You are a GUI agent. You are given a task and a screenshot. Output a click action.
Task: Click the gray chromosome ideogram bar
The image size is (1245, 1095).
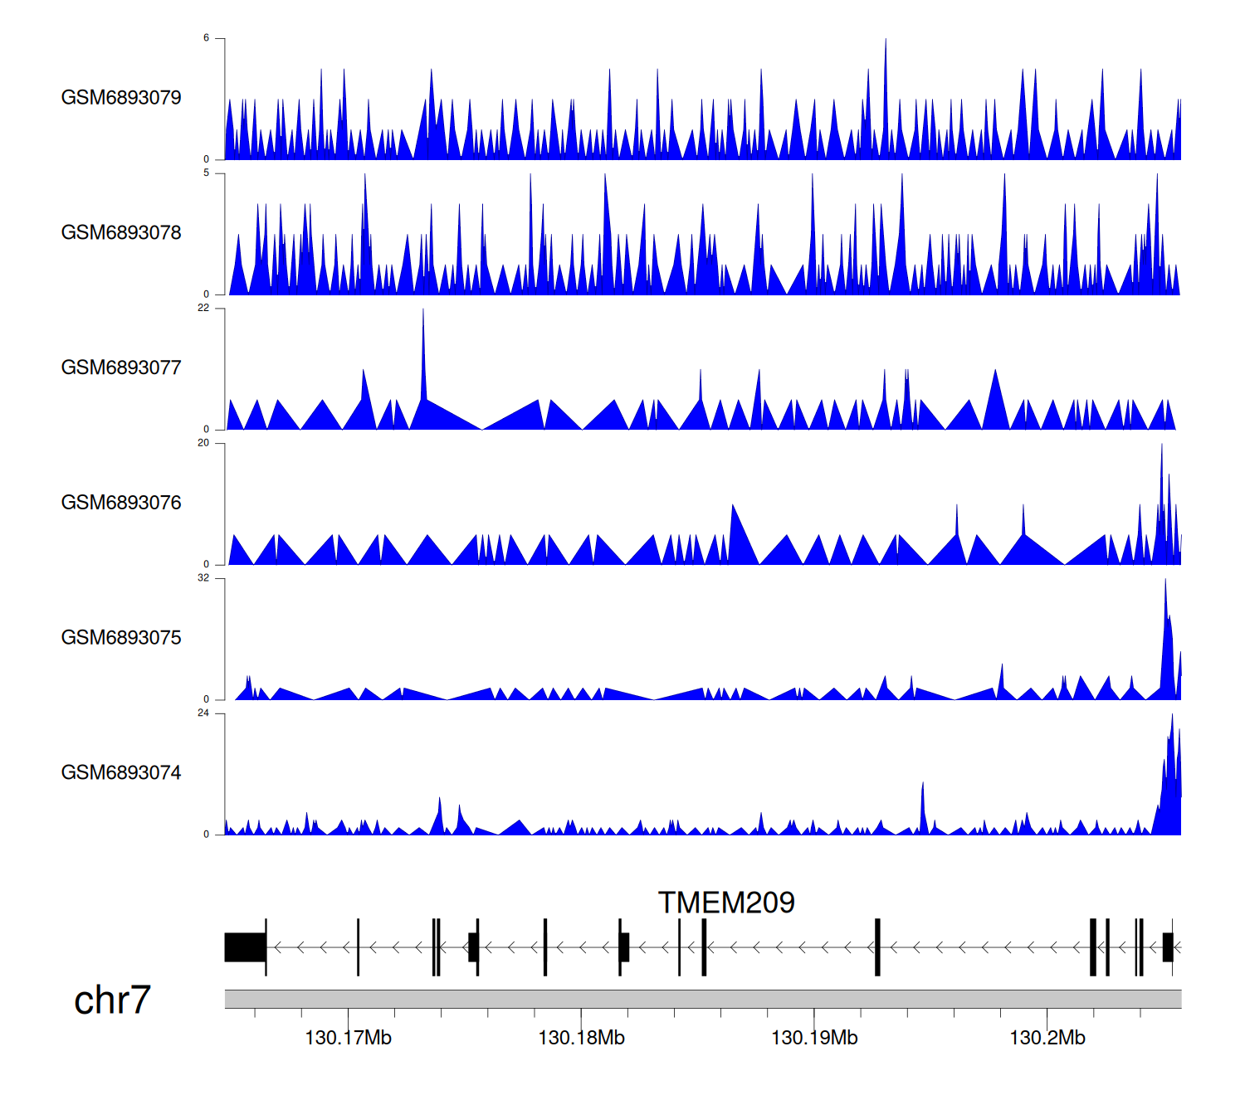[702, 999]
